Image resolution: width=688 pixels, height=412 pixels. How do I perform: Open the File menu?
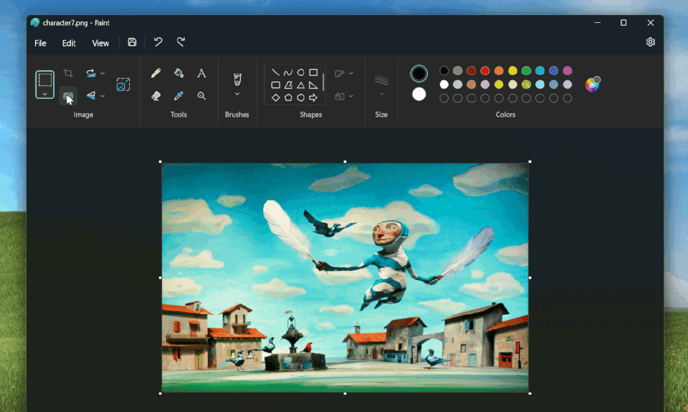(40, 43)
